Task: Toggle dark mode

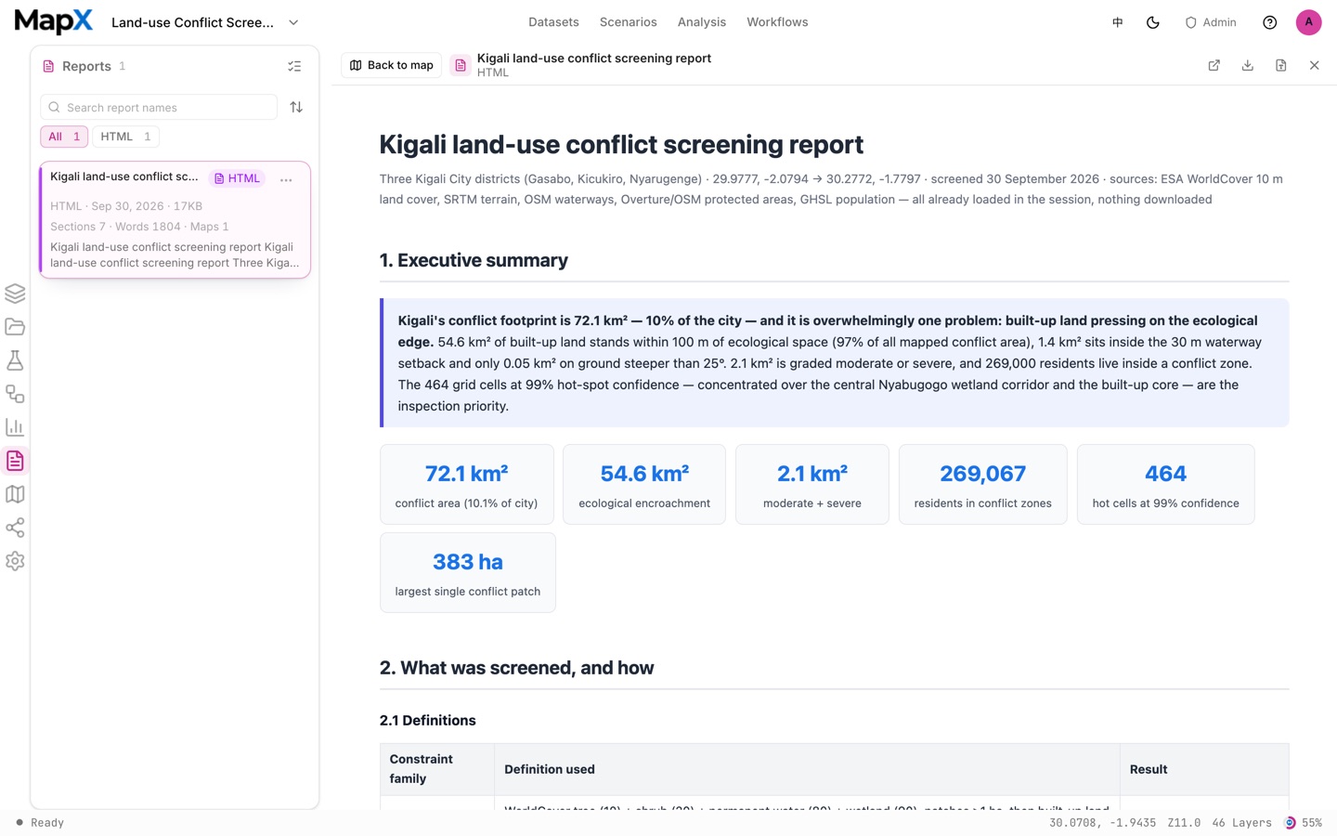Action: coord(1153,22)
